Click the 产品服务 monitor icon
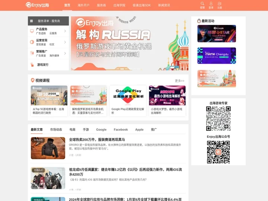The width and height of the screenshot is (268, 201). [32, 31]
